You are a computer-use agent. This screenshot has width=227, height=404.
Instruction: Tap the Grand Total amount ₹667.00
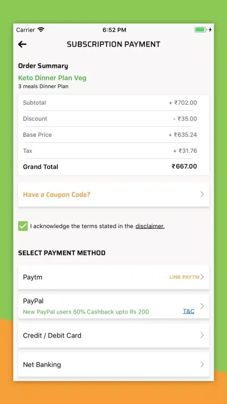[x=184, y=166]
